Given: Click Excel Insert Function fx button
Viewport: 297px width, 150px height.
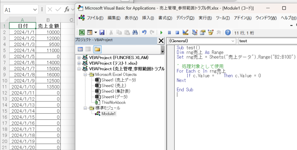Looking at the screenshot, I should pyautogui.click(x=67, y=10).
